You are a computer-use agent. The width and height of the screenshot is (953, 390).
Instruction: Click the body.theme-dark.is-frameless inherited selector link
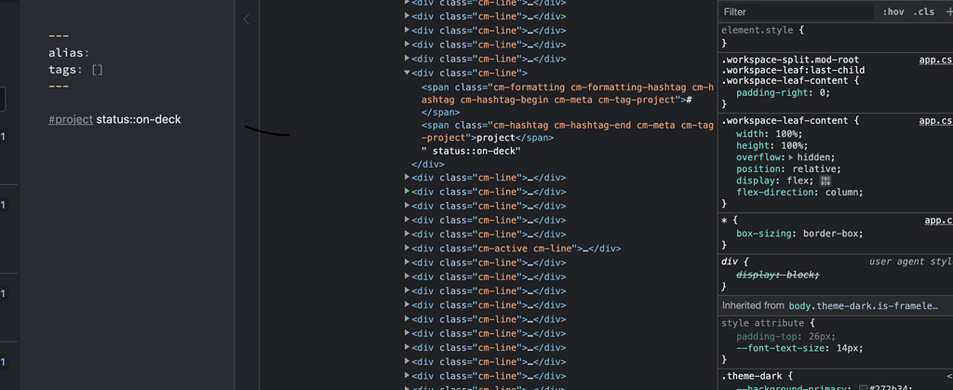pos(863,306)
